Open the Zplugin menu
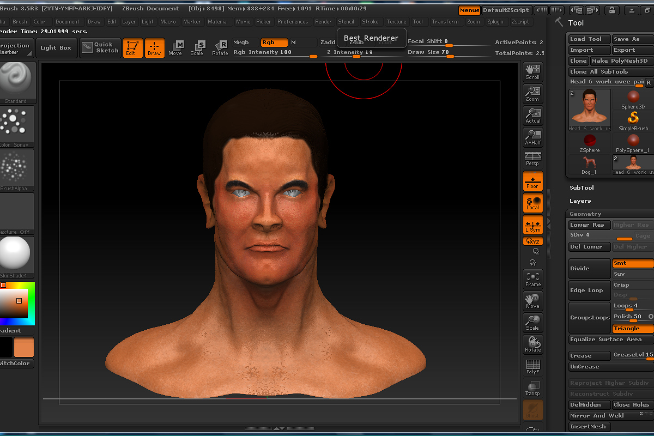 (x=495, y=22)
